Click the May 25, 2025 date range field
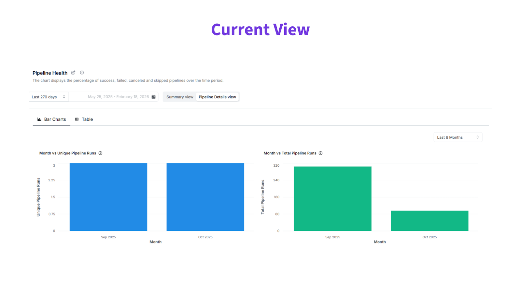 118,97
